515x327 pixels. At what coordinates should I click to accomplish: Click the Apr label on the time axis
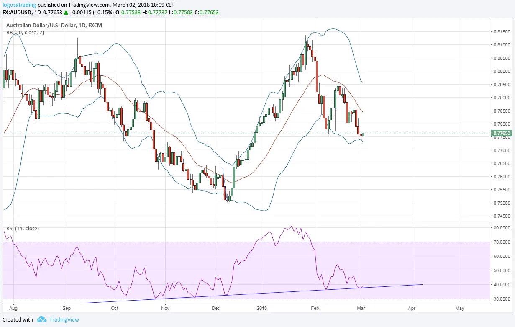click(x=411, y=308)
